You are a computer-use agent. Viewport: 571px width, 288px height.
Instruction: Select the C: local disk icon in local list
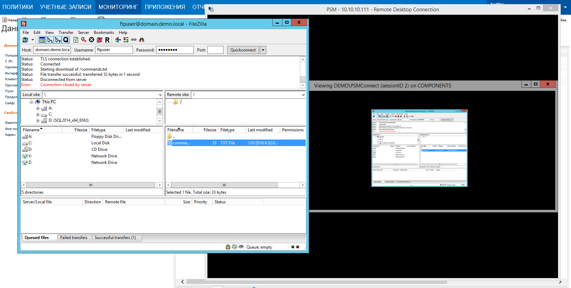point(25,143)
